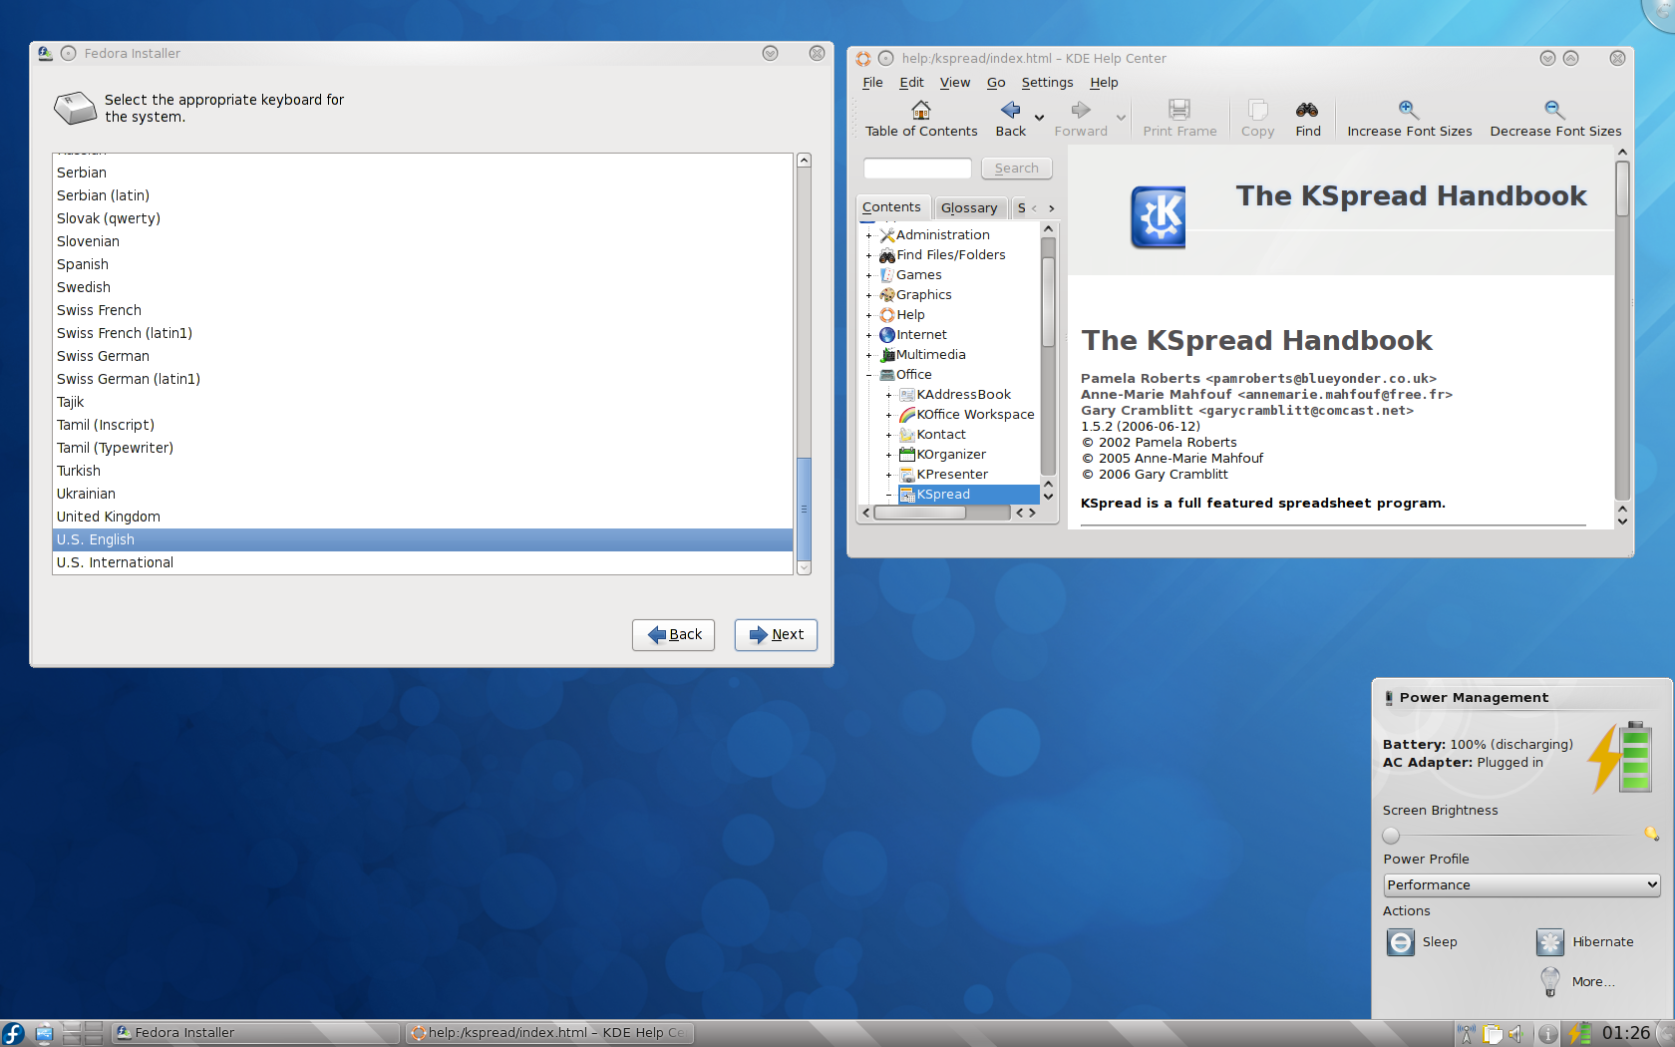1675x1047 pixels.
Task: Click Next in Fedora Installer
Action: pos(776,635)
